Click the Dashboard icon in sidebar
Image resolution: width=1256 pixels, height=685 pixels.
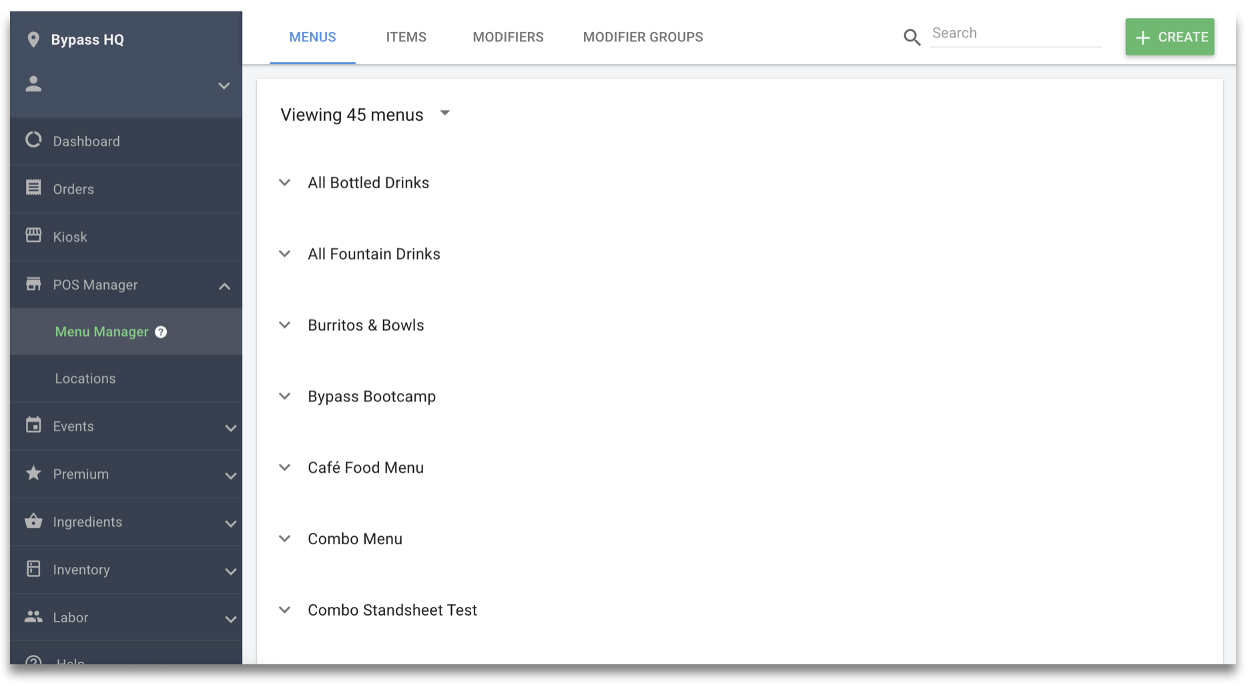click(33, 140)
